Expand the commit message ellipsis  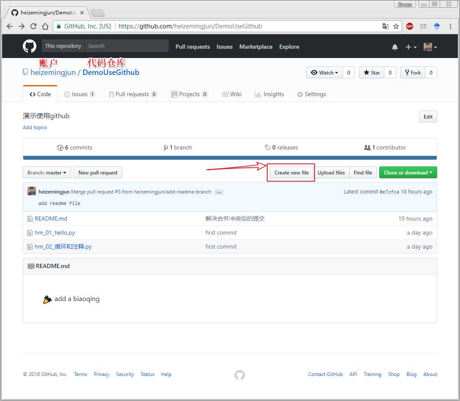tap(219, 192)
